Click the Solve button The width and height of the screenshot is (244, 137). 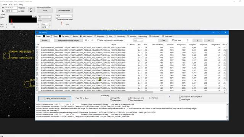tap(45, 11)
